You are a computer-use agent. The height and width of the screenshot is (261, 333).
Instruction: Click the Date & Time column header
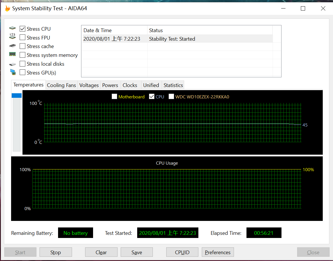click(x=114, y=30)
